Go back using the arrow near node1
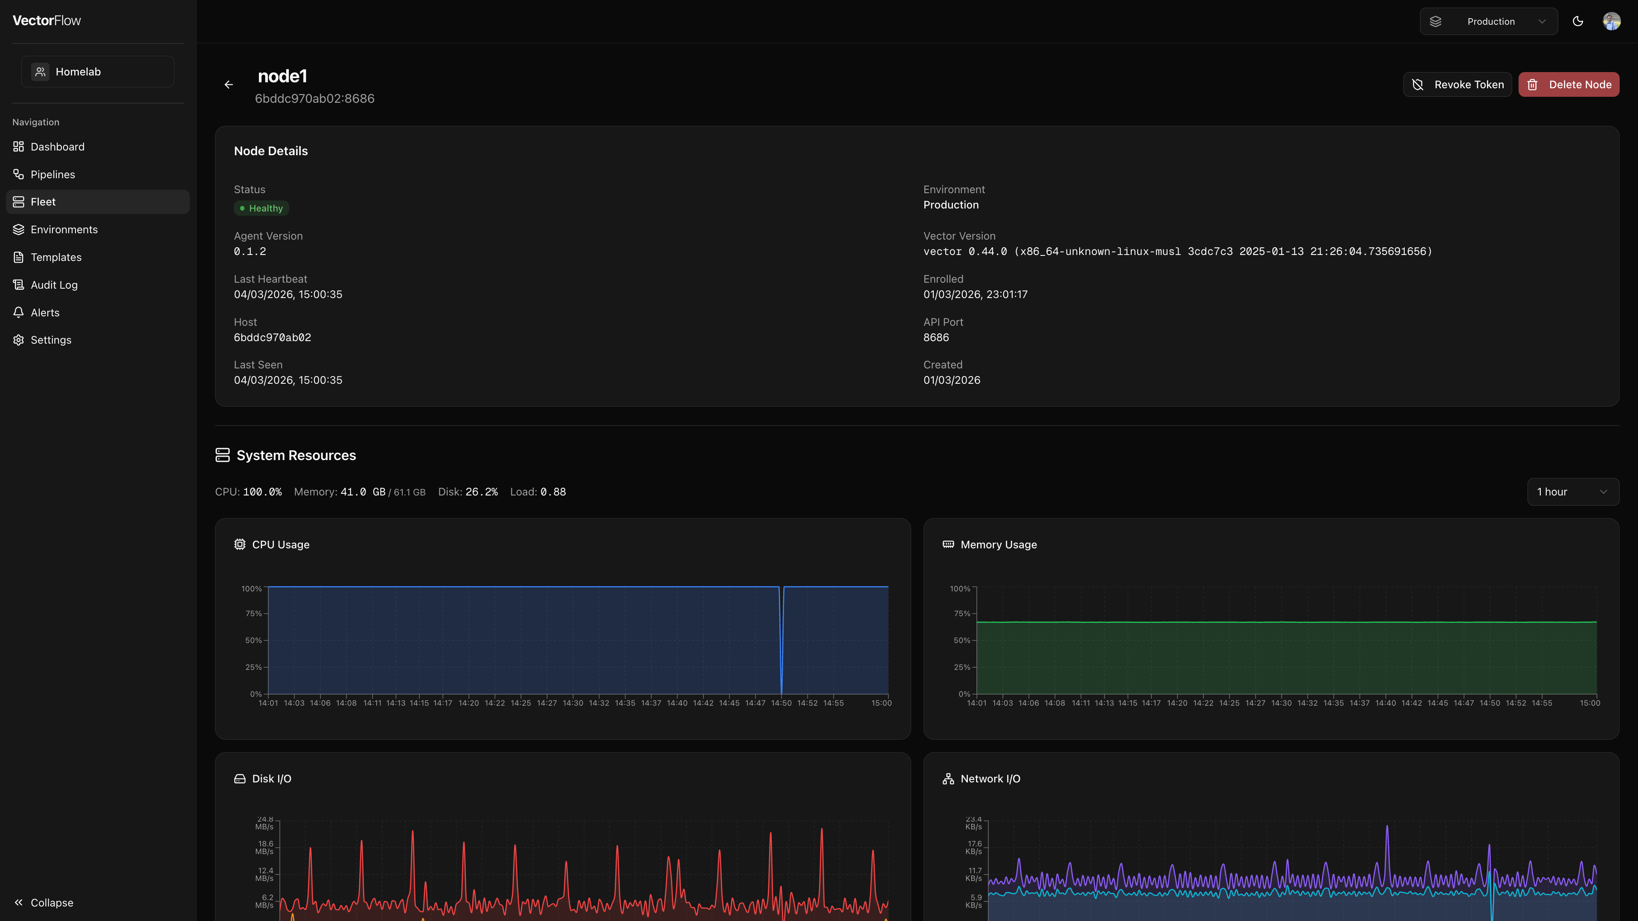 point(228,84)
